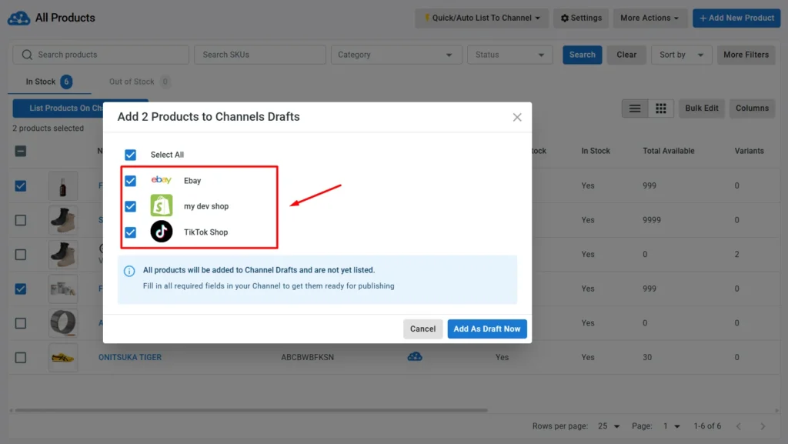
Task: Expand the Category filter dropdown
Action: (396, 55)
